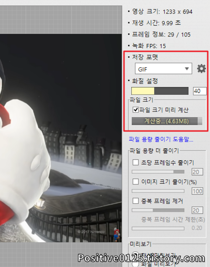Image resolution: width=210 pixels, height=267 pixels.
Task: Enable 중복 프레임 제거 checkbox
Action: click(x=136, y=201)
